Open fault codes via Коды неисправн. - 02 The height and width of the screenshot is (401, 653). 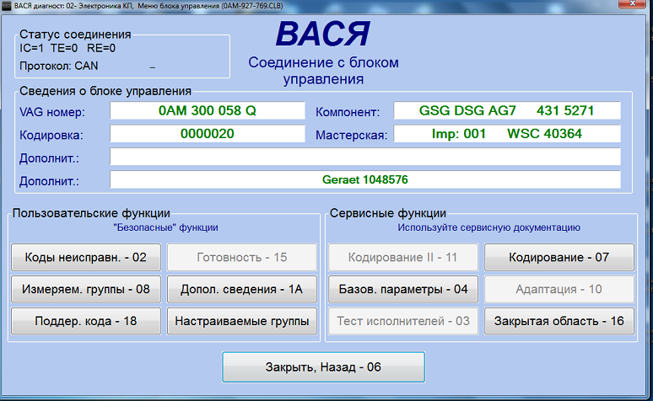86,258
